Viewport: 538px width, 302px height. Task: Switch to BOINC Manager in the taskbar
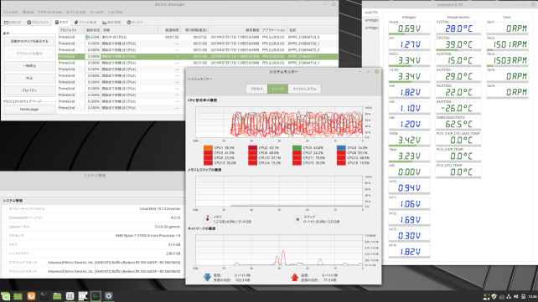70,296
